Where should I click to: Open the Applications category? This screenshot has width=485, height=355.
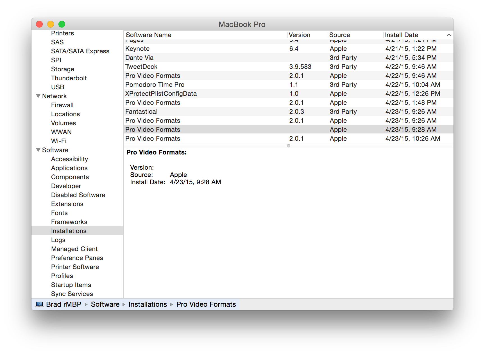pyautogui.click(x=69, y=168)
